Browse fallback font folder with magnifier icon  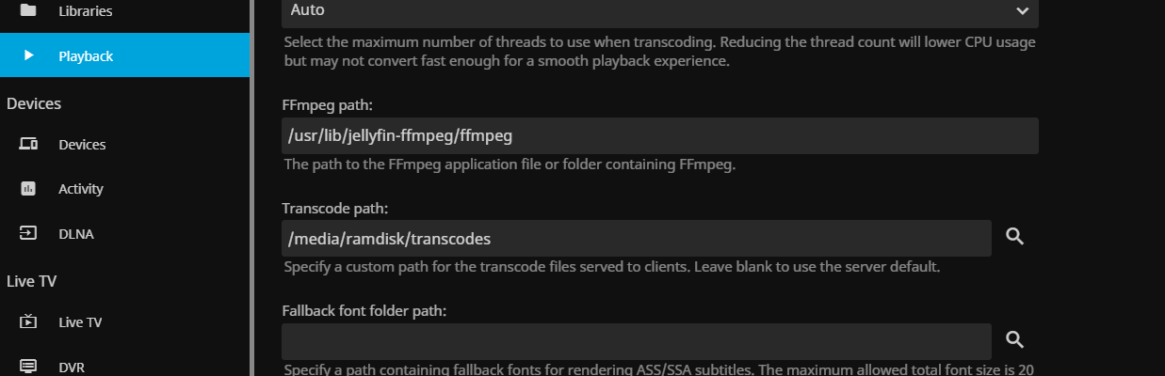click(1014, 340)
